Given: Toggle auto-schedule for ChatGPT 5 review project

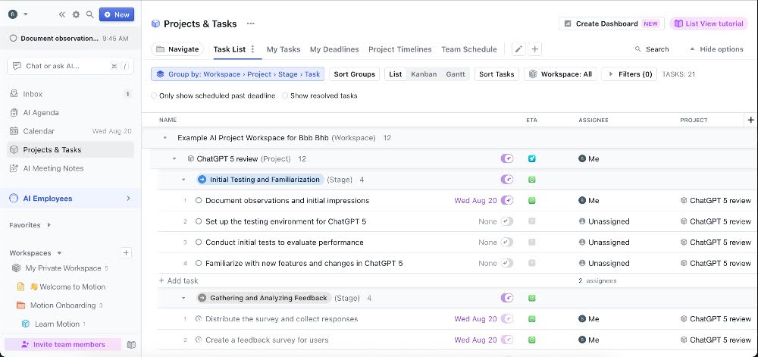Looking at the screenshot, I should [506, 159].
